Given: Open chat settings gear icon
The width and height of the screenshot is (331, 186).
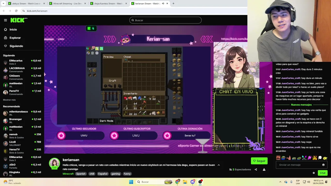Looking at the screenshot, I should tap(314, 173).
